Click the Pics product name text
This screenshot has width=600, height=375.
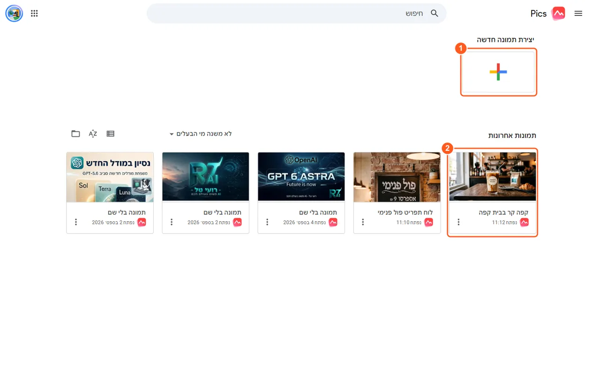pyautogui.click(x=539, y=14)
